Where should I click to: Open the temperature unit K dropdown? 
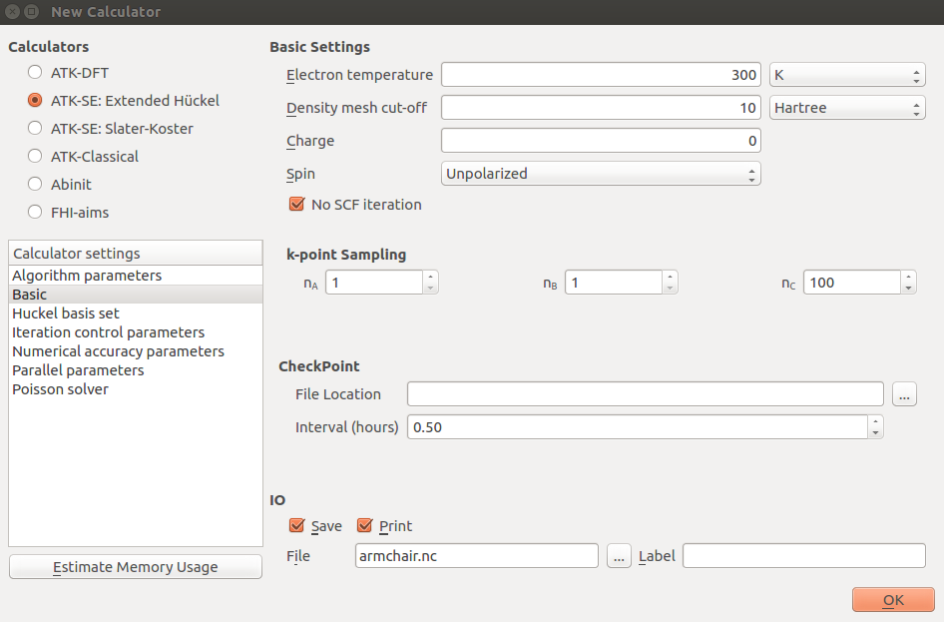pyautogui.click(x=847, y=75)
